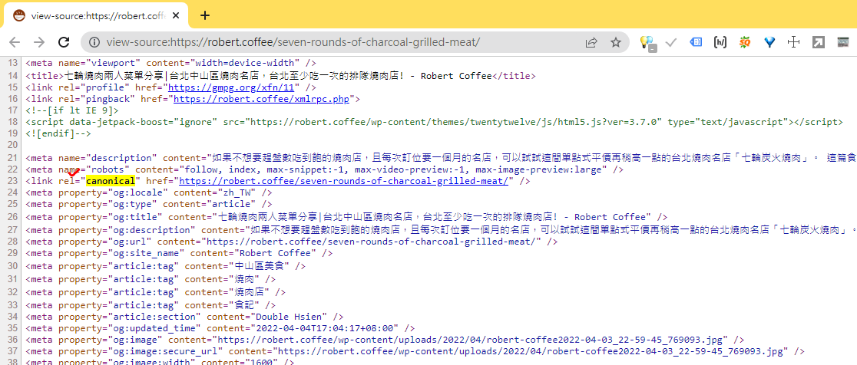Open the diagonal arrow extension icon
This screenshot has width=857, height=365.
coord(818,42)
